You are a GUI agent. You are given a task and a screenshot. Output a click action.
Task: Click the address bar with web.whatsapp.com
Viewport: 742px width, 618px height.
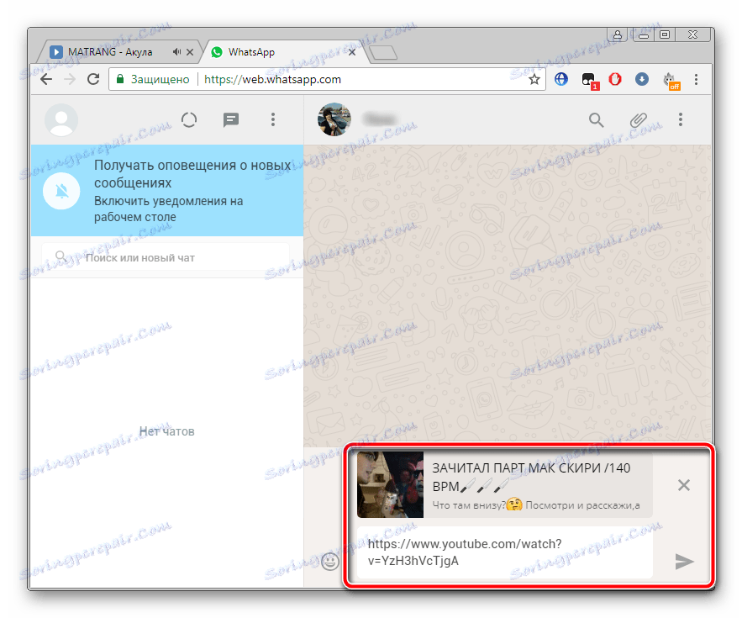(x=328, y=79)
